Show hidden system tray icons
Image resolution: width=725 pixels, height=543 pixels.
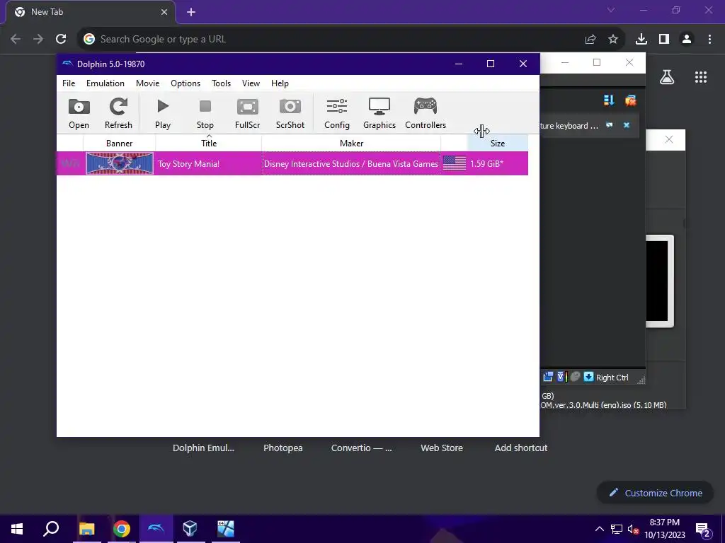[599, 529]
